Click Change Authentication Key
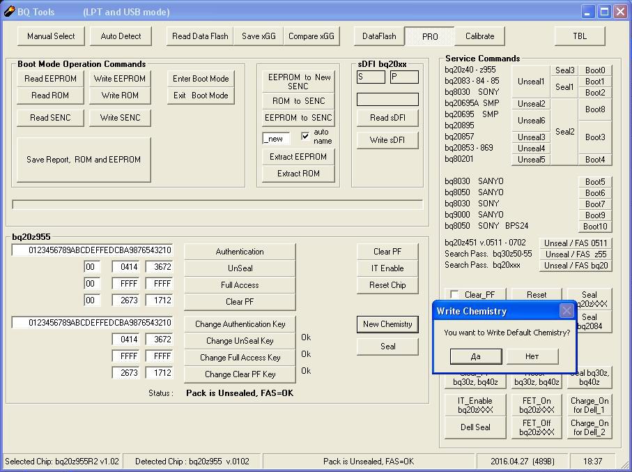 [x=240, y=324]
